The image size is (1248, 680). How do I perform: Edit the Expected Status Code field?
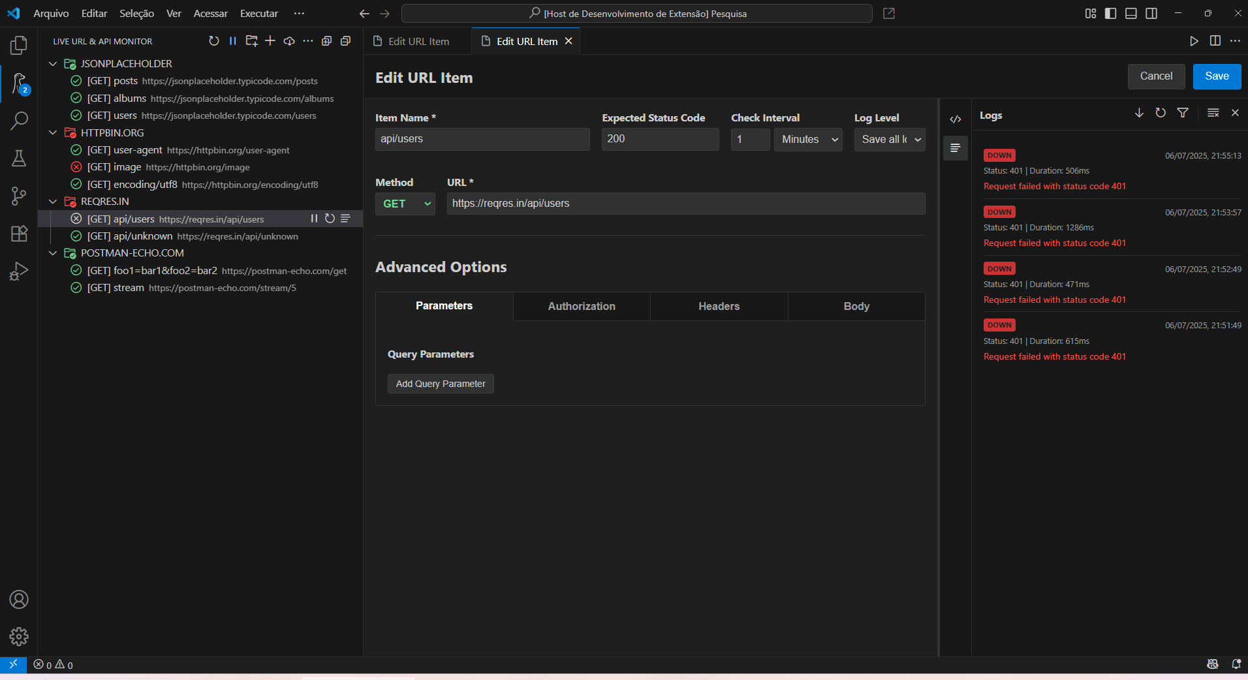[x=659, y=139]
